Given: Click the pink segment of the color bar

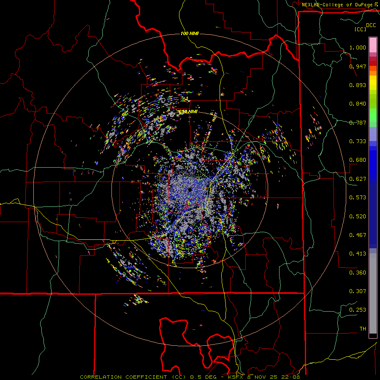Looking at the screenshot, I should (x=373, y=45).
